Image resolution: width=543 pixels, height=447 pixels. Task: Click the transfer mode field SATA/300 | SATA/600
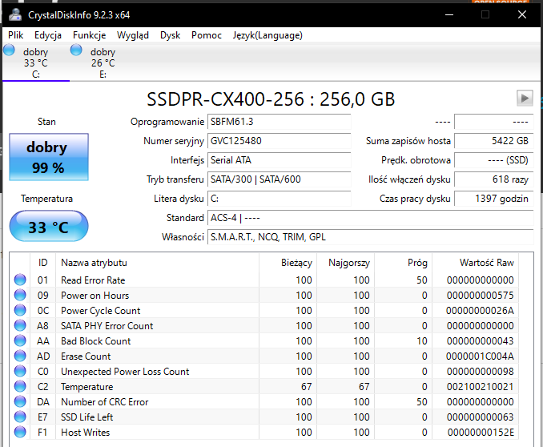pos(280,179)
